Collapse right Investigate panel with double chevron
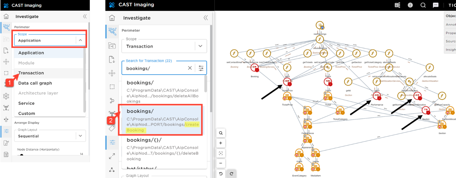 coord(205,18)
